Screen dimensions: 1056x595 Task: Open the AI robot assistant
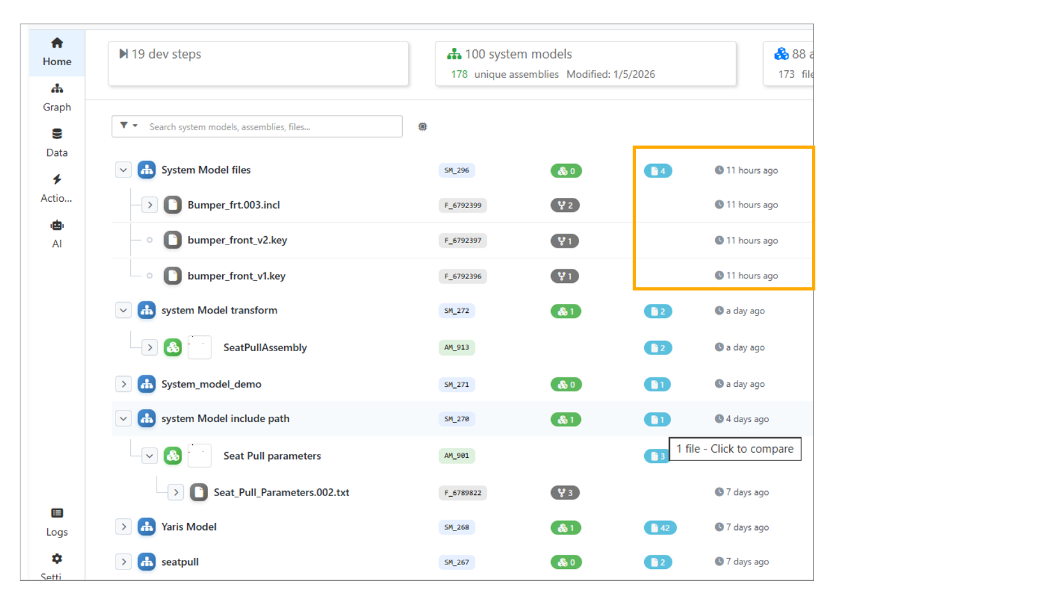coord(57,234)
